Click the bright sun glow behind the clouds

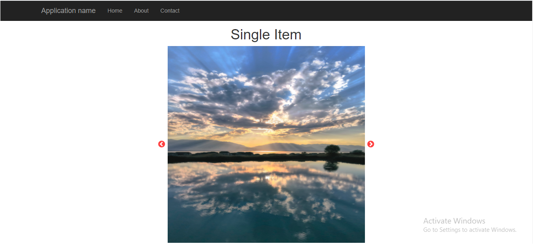click(x=278, y=117)
